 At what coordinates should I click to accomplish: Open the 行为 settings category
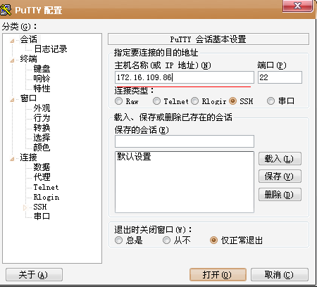pos(42,118)
